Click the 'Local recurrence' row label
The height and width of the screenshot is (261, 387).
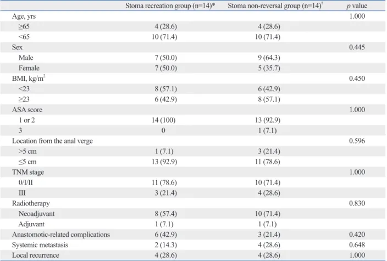point(35,256)
